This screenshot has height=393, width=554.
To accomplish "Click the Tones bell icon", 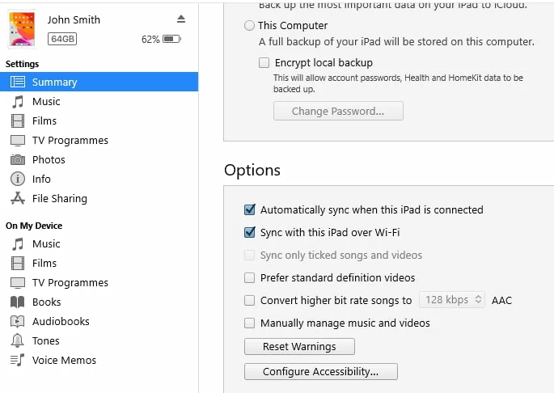I will (18, 341).
